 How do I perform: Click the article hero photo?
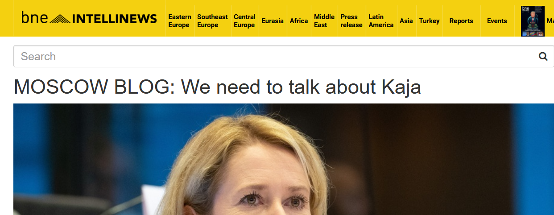[x=284, y=159]
